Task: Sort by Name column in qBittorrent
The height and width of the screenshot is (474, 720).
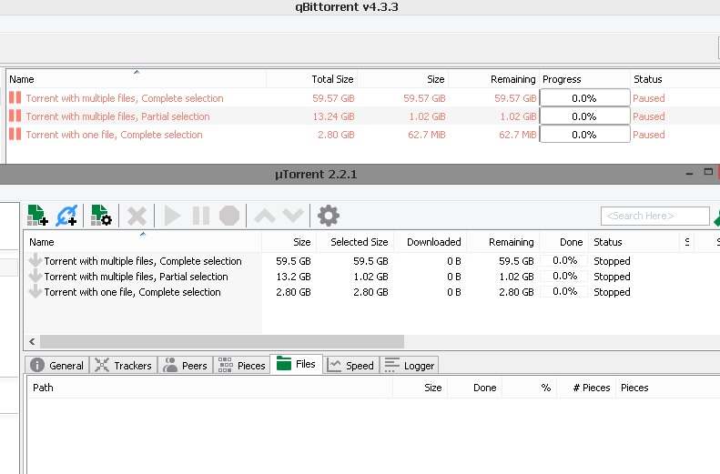Action: point(137,79)
